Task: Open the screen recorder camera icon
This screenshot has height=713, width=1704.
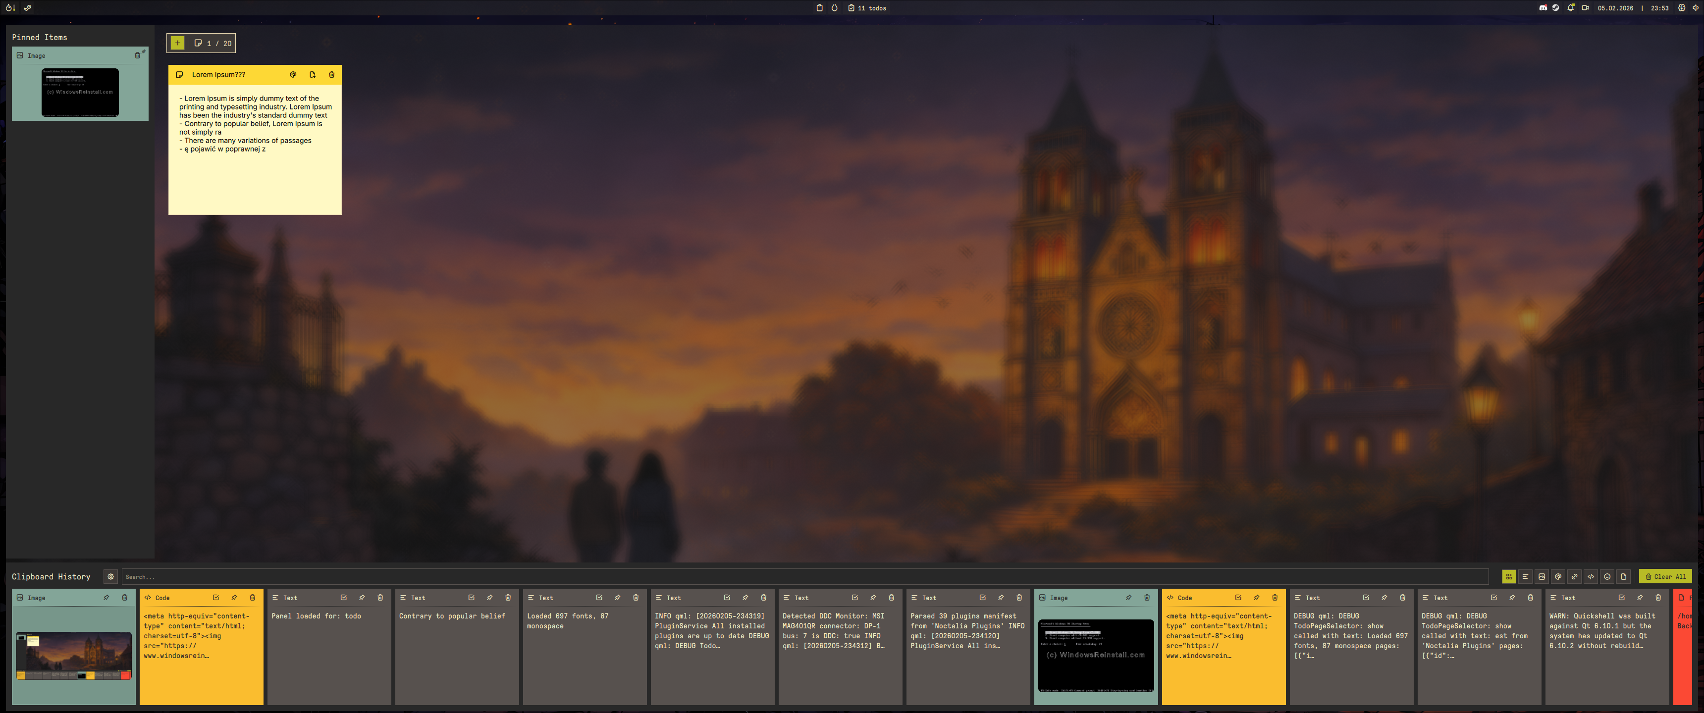Action: click(x=1585, y=8)
